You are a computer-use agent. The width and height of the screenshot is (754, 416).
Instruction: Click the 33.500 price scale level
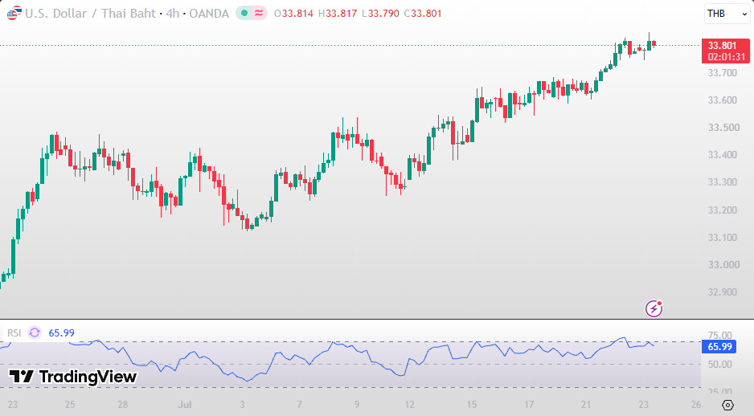click(723, 128)
